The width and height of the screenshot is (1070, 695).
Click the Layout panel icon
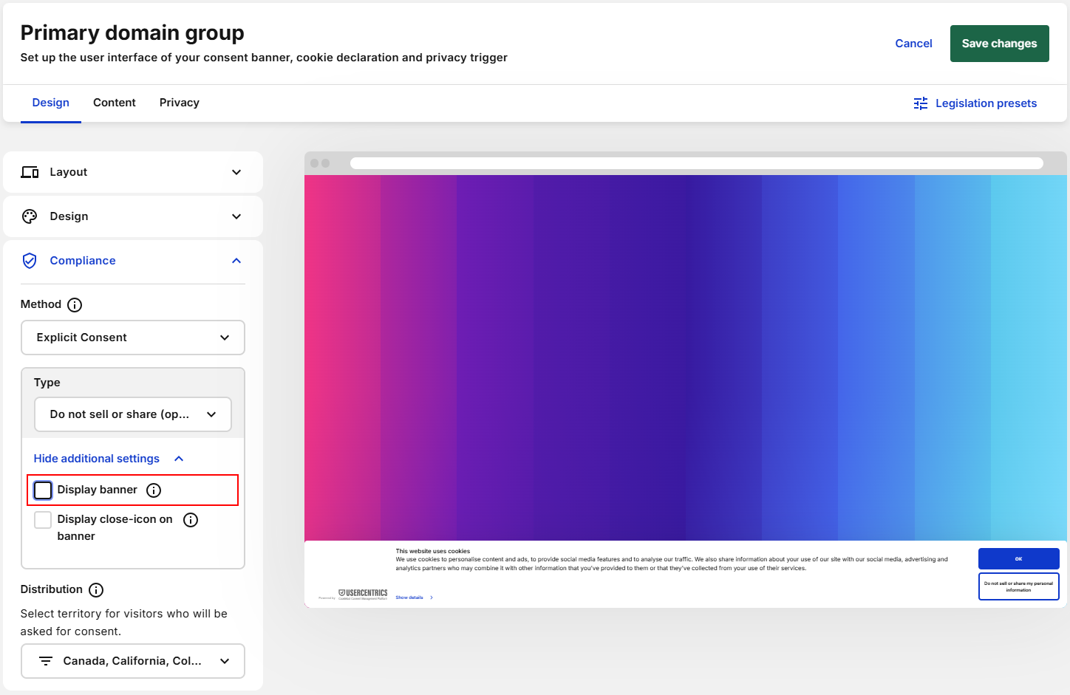click(30, 171)
